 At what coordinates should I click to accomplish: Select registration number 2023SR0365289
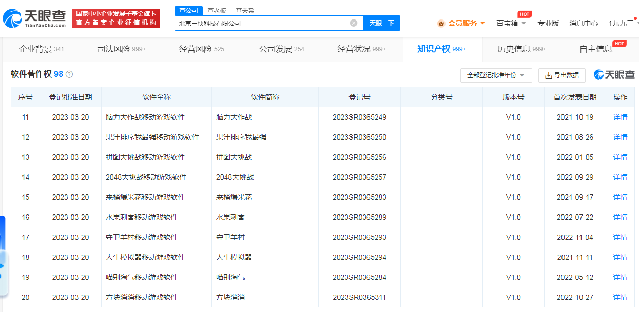[x=359, y=217]
